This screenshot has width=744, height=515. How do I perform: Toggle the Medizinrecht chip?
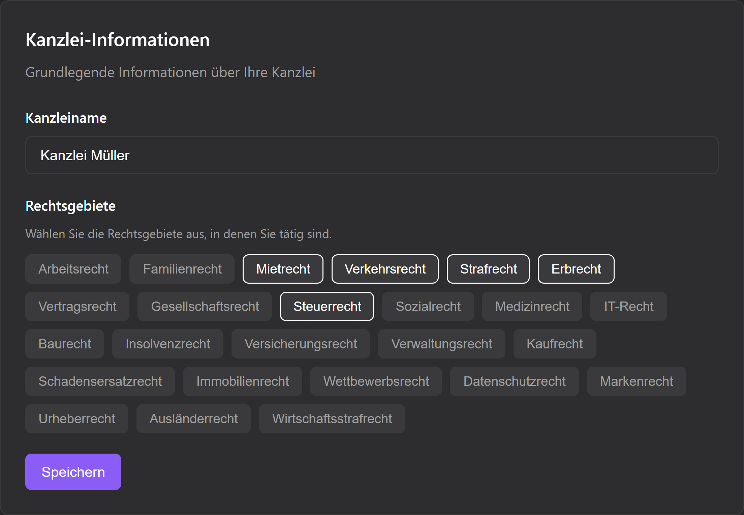(532, 307)
